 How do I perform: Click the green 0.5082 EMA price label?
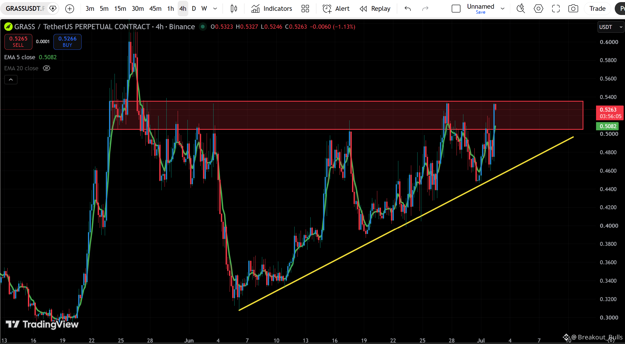pos(608,126)
